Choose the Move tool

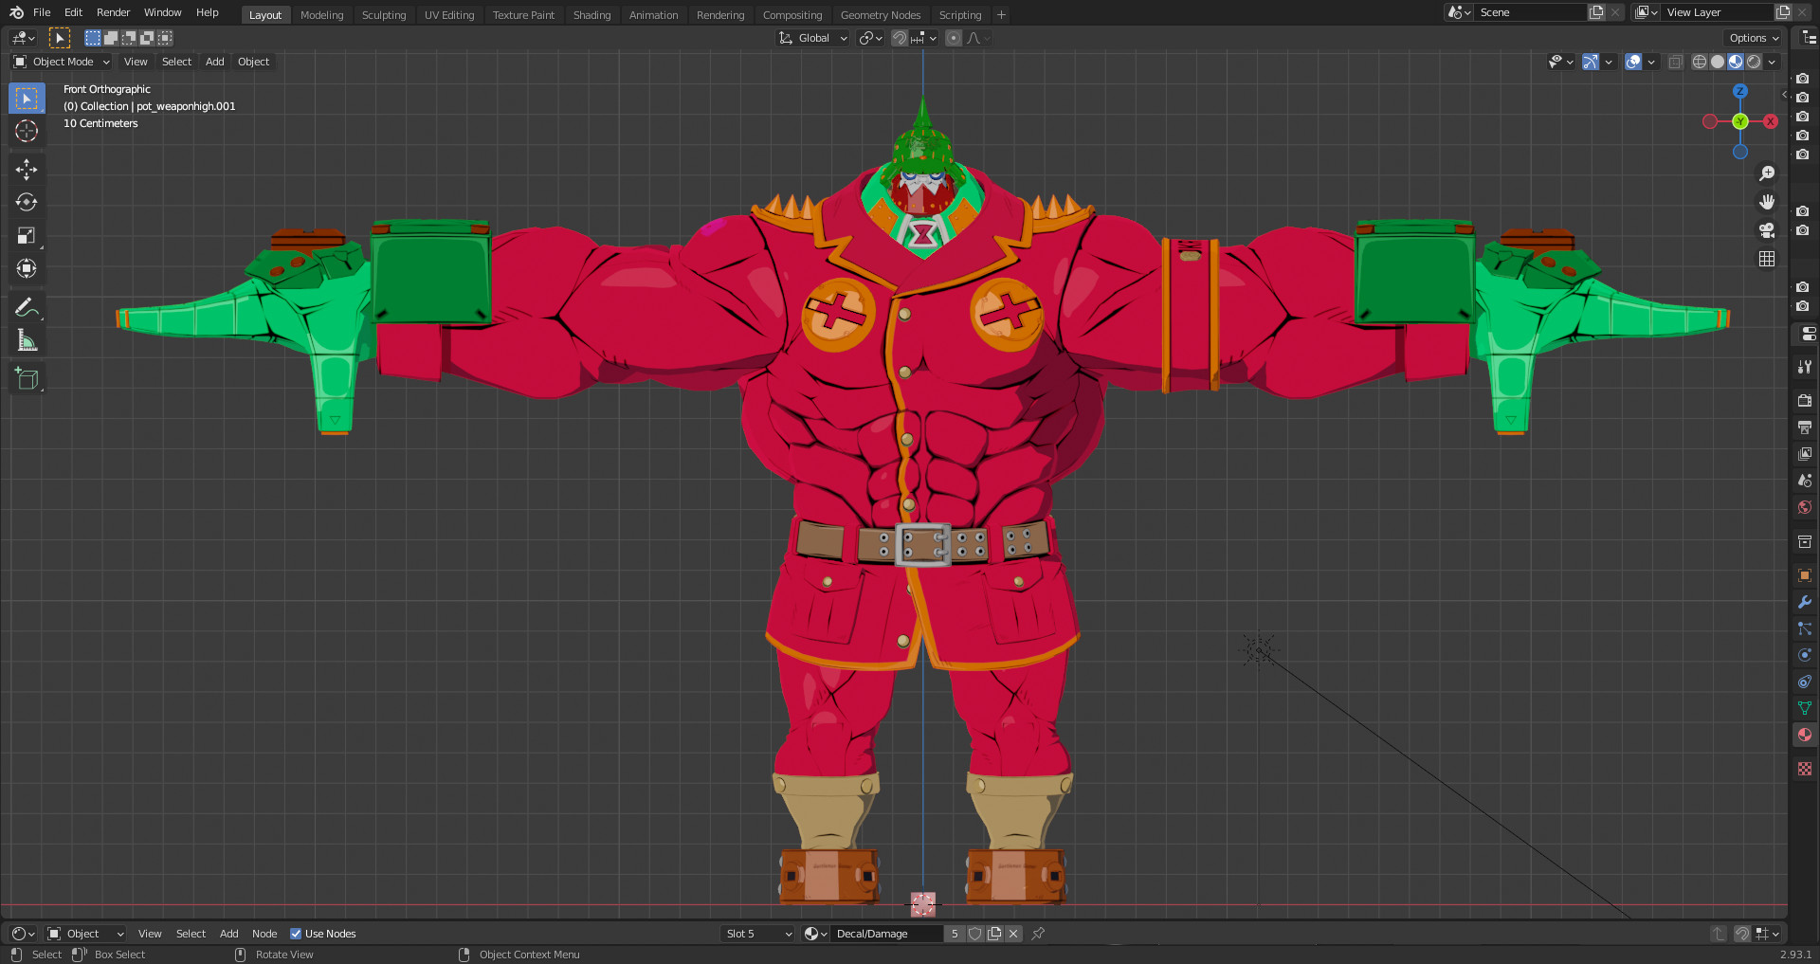[x=27, y=170]
